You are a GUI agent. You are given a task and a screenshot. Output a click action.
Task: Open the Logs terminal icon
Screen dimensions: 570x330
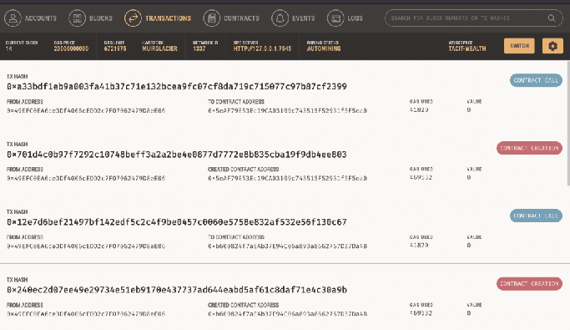point(335,18)
